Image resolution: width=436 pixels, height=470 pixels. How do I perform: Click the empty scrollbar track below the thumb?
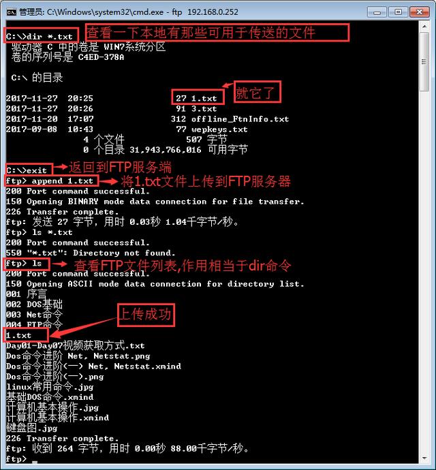[424, 270]
